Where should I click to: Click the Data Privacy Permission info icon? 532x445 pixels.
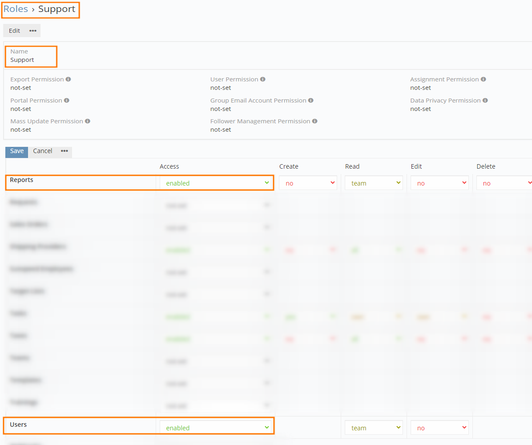[485, 101]
